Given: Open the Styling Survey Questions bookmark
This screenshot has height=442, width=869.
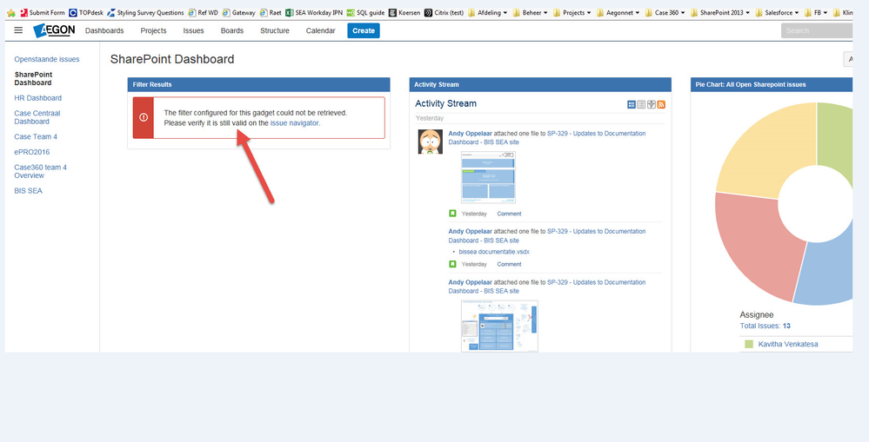Looking at the screenshot, I should pyautogui.click(x=145, y=13).
